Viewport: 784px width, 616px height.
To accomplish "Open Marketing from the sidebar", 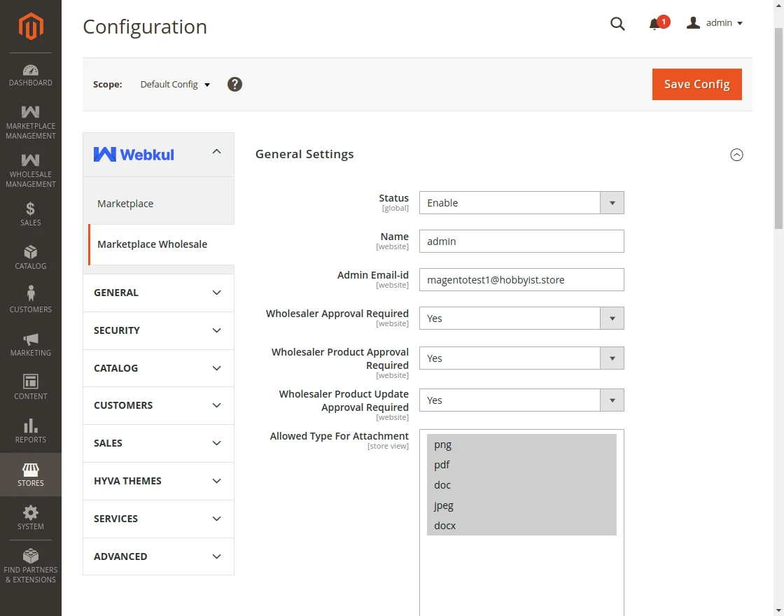I will [30, 344].
